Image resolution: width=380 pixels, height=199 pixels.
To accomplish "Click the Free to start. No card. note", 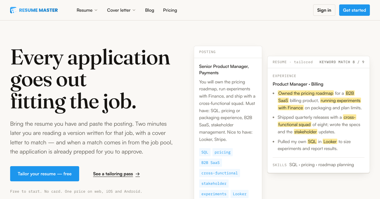I will coord(76,191).
